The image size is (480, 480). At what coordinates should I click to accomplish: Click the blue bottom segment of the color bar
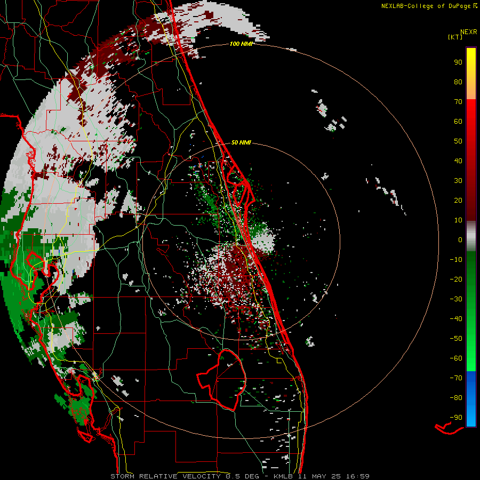pyautogui.click(x=471, y=399)
